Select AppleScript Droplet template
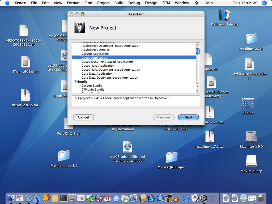The image size is (272, 204). click(x=95, y=50)
